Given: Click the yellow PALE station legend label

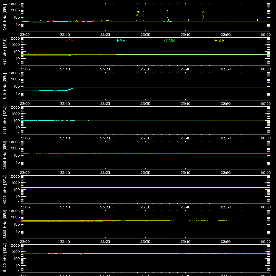Looking at the screenshot, I should pos(219,40).
